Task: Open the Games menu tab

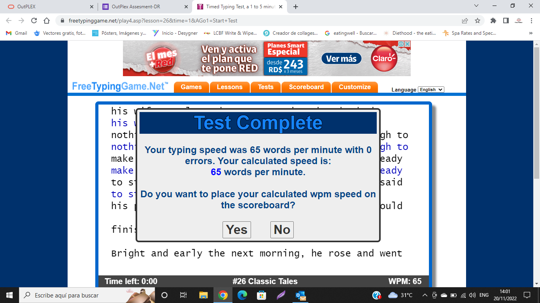Action: click(x=191, y=87)
